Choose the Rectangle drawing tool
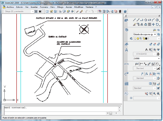The width and height of the screenshot is (163, 121). (x=149, y=20)
